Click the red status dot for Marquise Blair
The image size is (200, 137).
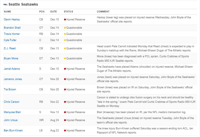(x=65, y=112)
